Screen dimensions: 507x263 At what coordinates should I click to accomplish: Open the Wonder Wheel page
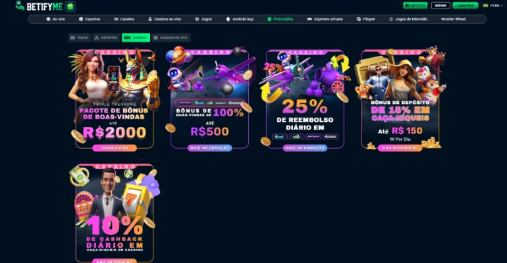(453, 19)
